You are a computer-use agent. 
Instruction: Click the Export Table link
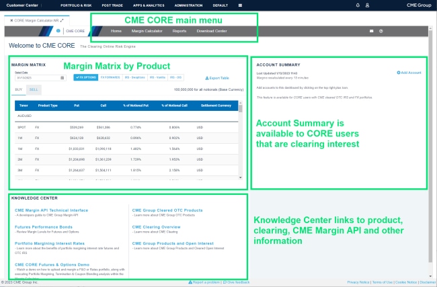click(216, 78)
